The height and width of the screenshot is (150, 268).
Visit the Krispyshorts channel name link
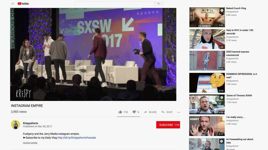pyautogui.click(x=30, y=123)
